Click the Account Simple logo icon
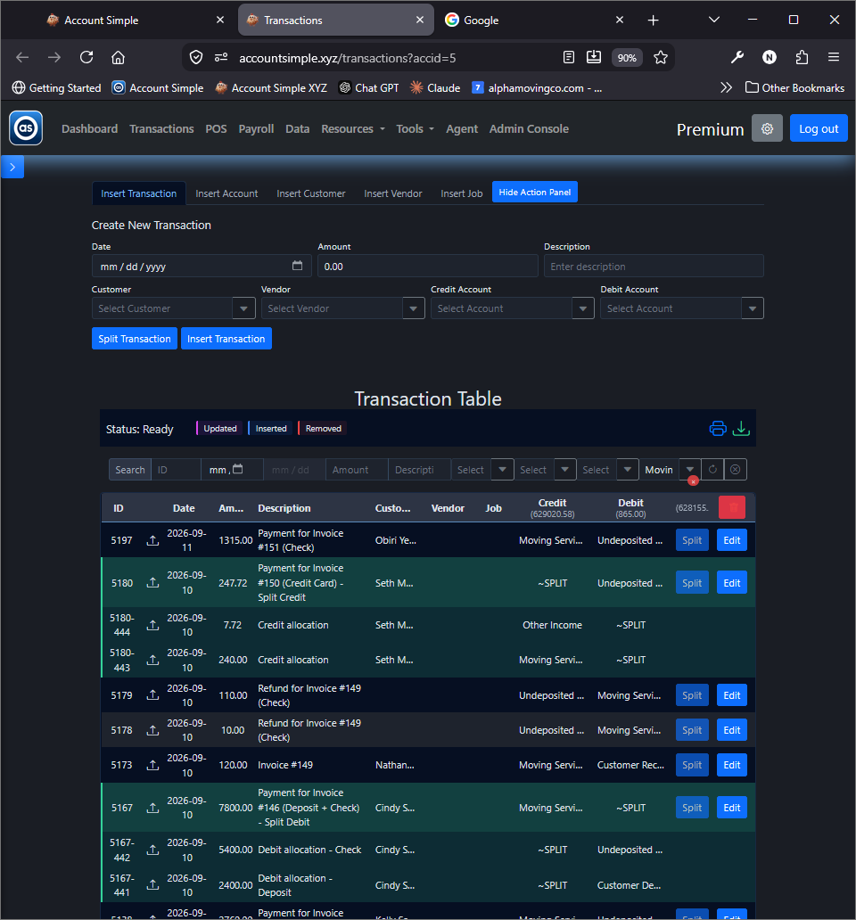This screenshot has height=920, width=856. tap(26, 127)
